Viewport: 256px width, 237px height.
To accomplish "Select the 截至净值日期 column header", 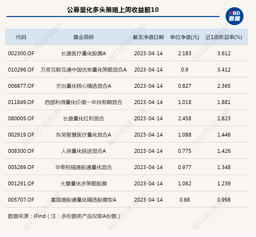I will coord(148,37).
